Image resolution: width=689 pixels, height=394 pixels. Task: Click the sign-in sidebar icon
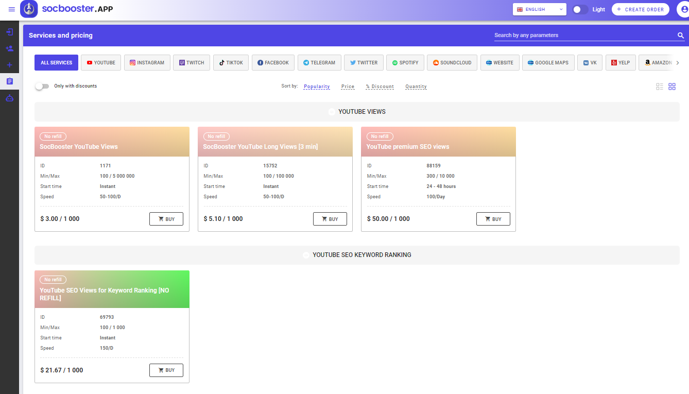tap(9, 32)
